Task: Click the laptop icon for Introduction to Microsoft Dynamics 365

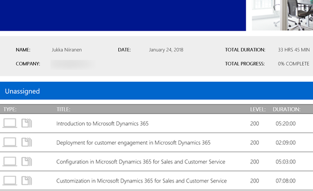Action: coord(10,123)
